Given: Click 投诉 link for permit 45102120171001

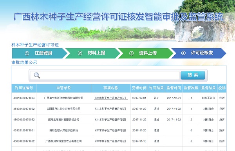Looking at the screenshot, I should point(222,131).
